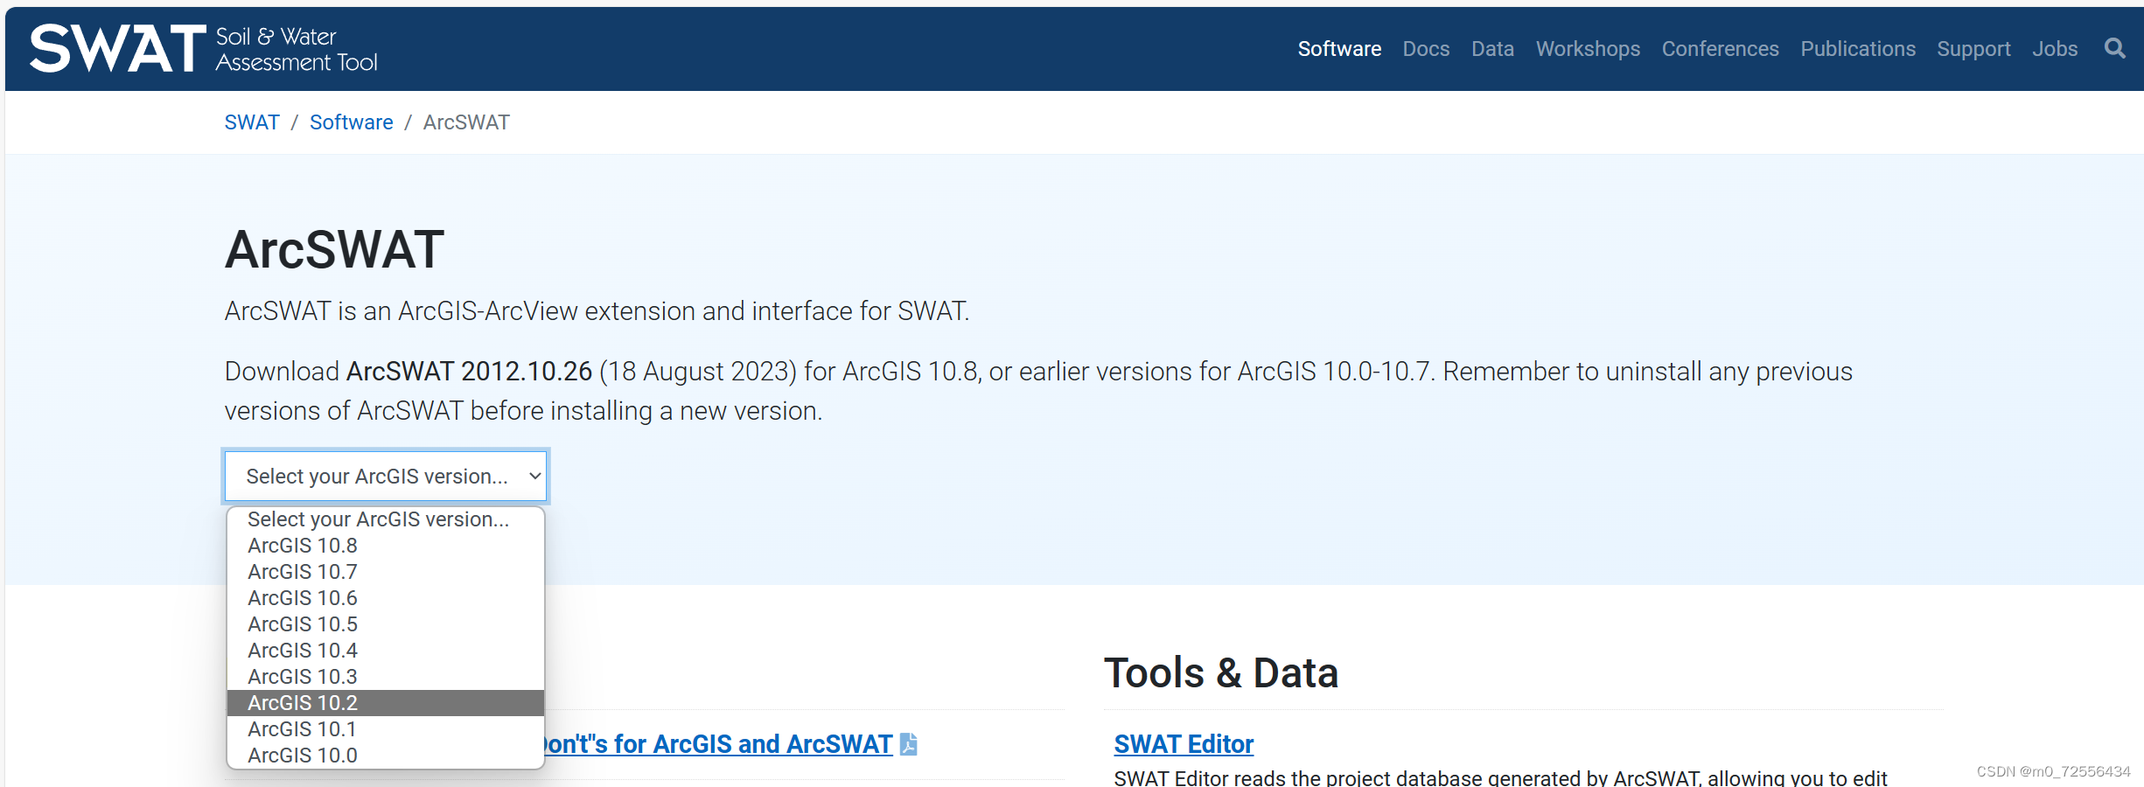Open the SWAT Editor link

pyautogui.click(x=1183, y=743)
